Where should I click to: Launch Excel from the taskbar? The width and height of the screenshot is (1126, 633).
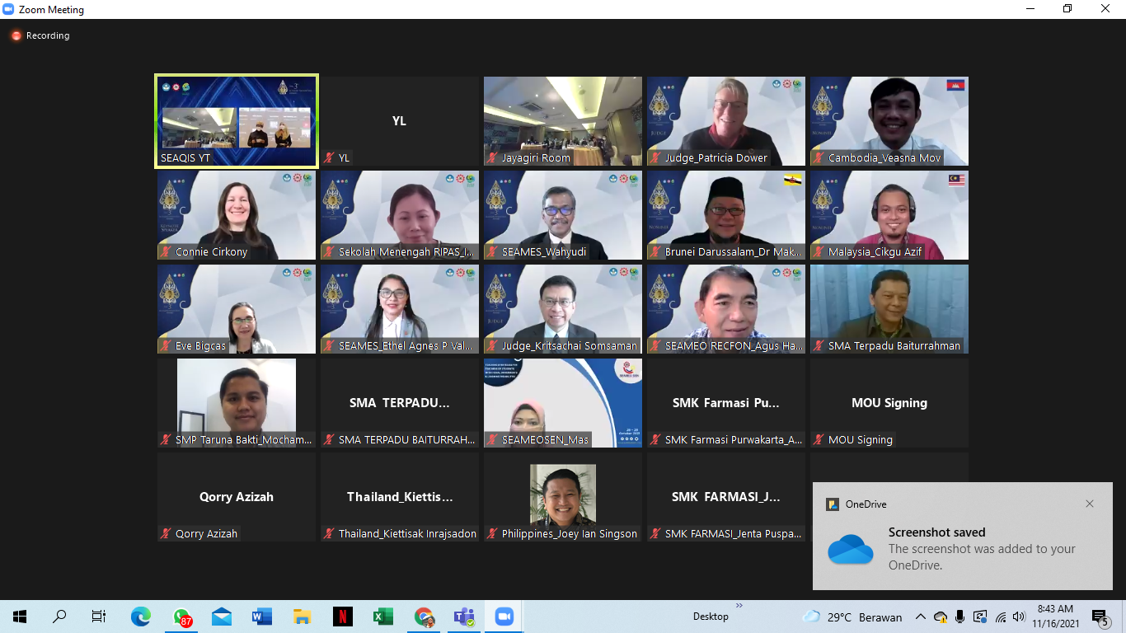(383, 617)
